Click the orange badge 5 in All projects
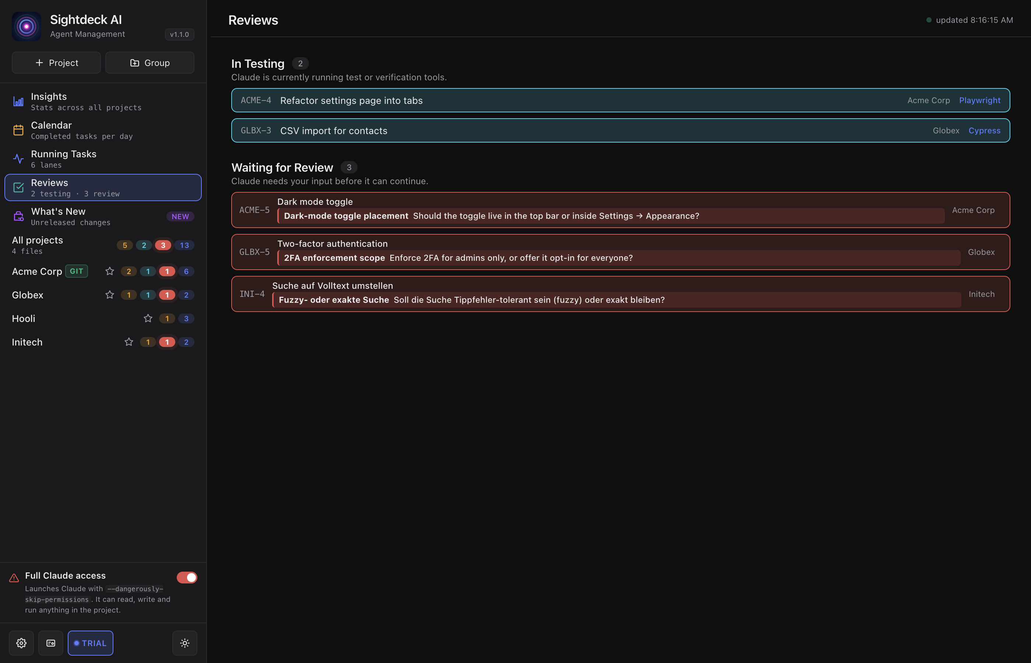1031x663 pixels. click(x=125, y=245)
